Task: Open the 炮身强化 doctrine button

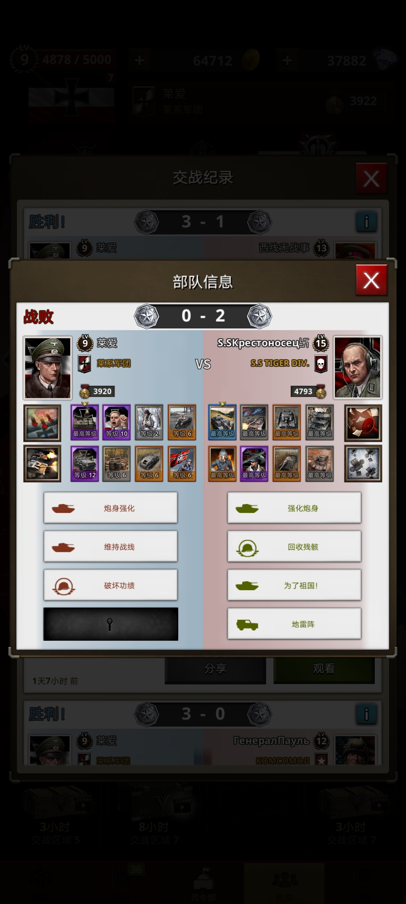Action: [111, 508]
